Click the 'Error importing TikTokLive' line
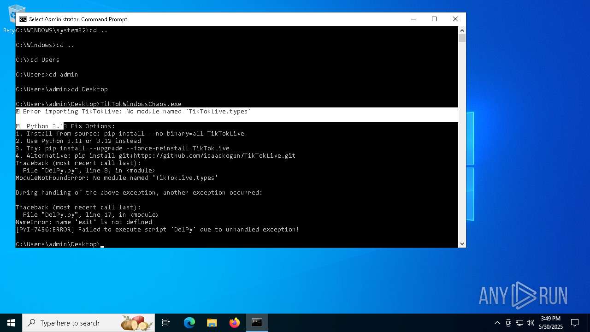Image resolution: width=590 pixels, height=332 pixels. pyautogui.click(x=134, y=111)
